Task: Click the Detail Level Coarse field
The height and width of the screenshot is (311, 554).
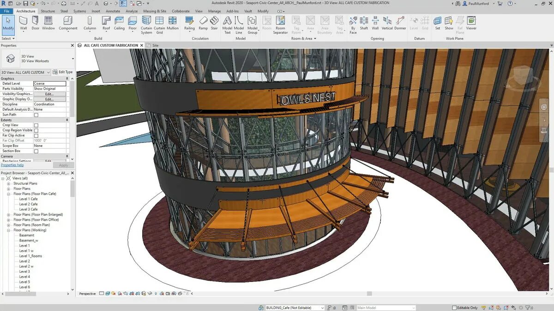Action: (49, 84)
